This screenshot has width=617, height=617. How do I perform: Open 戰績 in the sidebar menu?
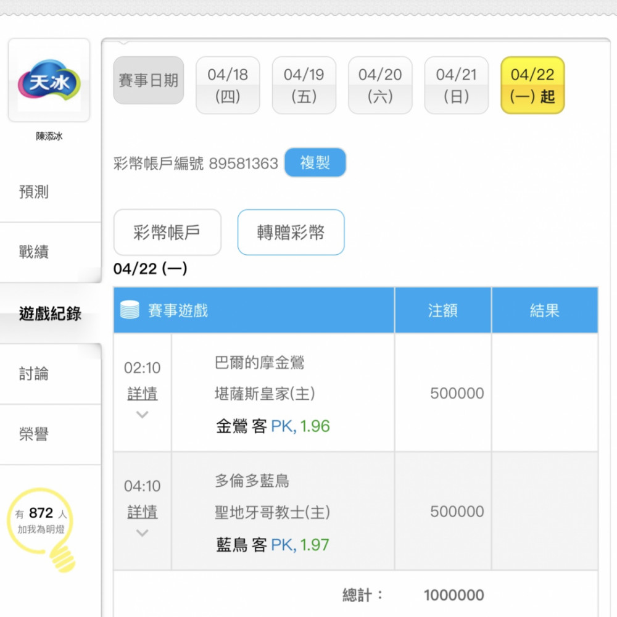34,252
